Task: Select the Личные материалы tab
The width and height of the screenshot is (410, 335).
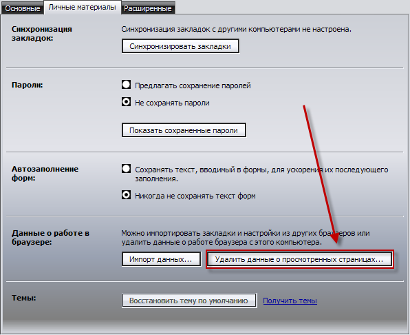Action: click(83, 7)
